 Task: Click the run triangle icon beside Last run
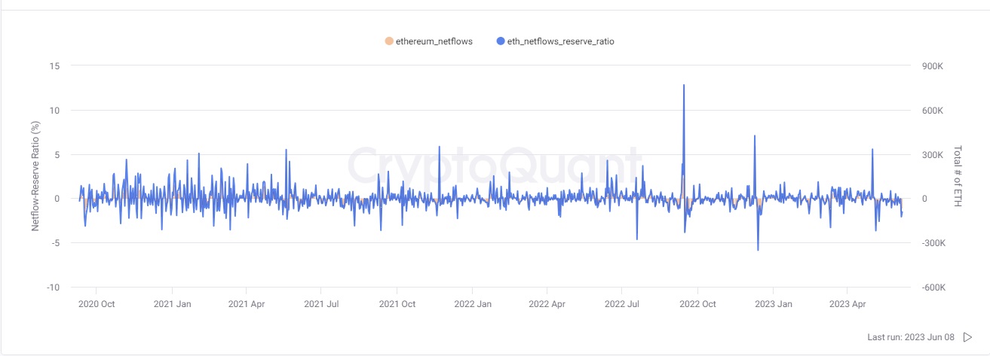[967, 337]
